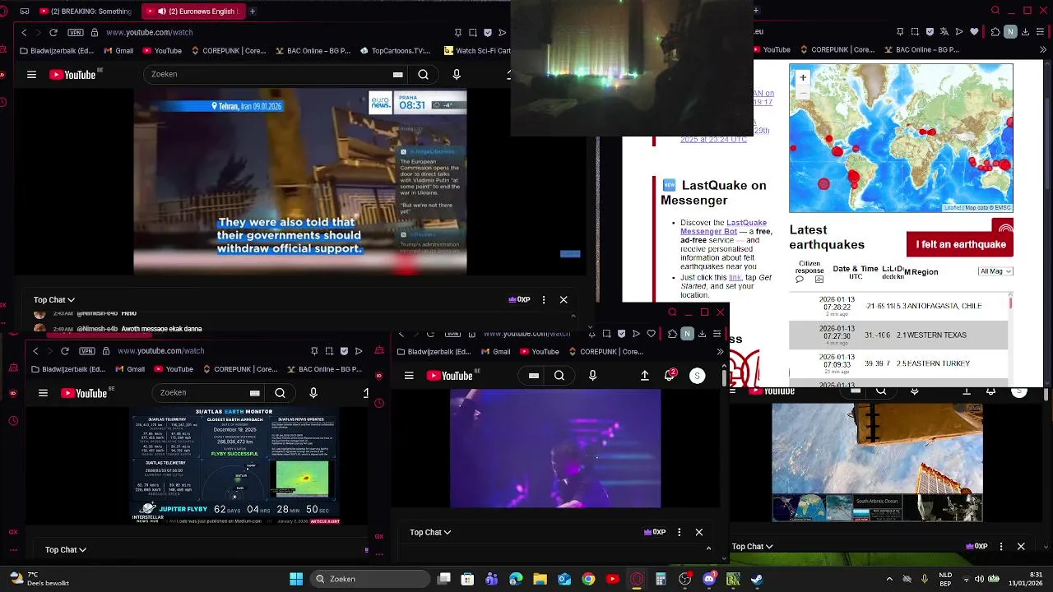Screen dimensions: 1053x592
Task: Play the Euronews video
Action: (300, 181)
